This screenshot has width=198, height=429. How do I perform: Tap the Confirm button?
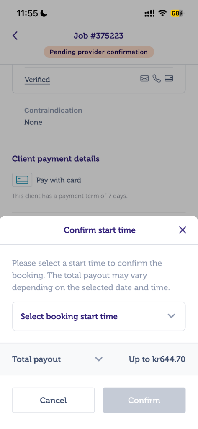(144, 400)
